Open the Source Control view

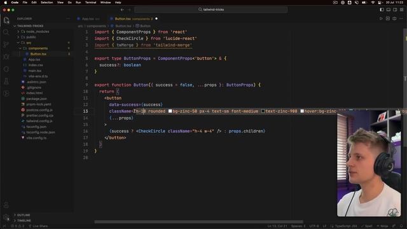(6, 45)
